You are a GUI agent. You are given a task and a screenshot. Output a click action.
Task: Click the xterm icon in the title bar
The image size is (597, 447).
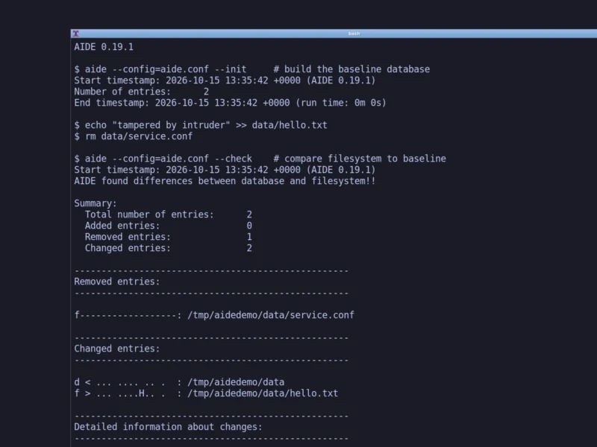pos(76,34)
